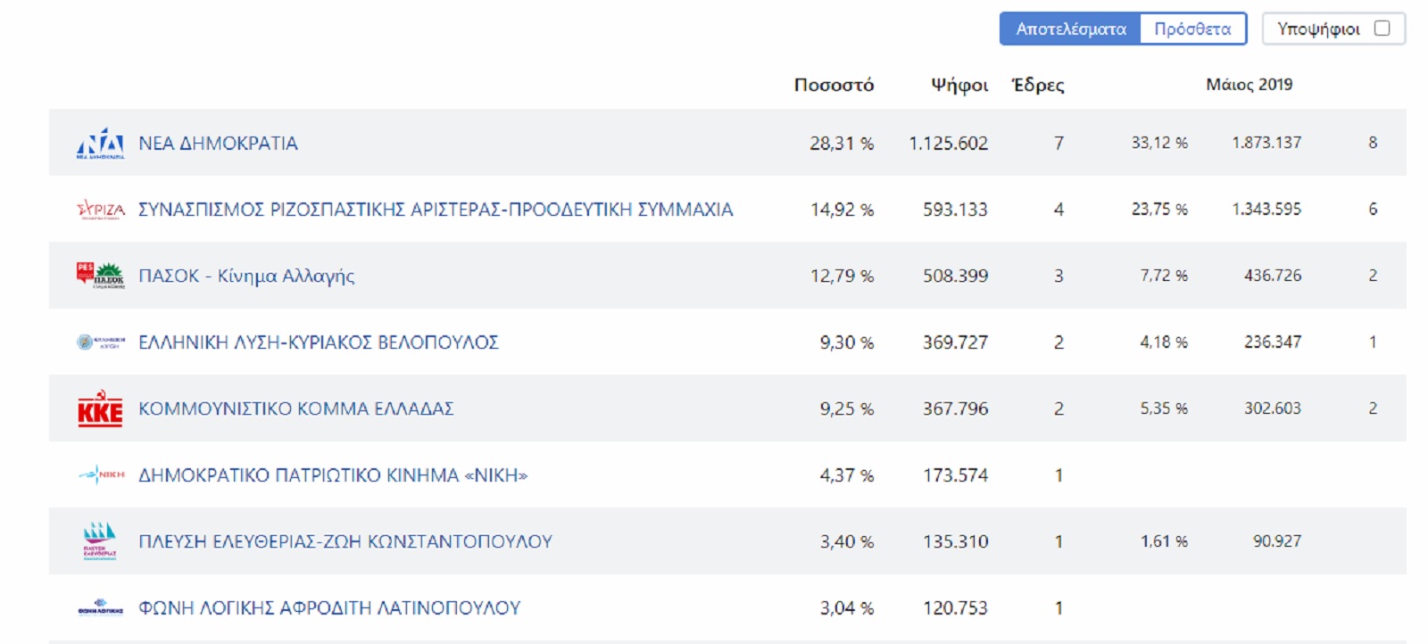1428x644 pixels.
Task: Select ΣΥΡΙΖΑ's 2019 seats value 6
Action: coord(1373,209)
